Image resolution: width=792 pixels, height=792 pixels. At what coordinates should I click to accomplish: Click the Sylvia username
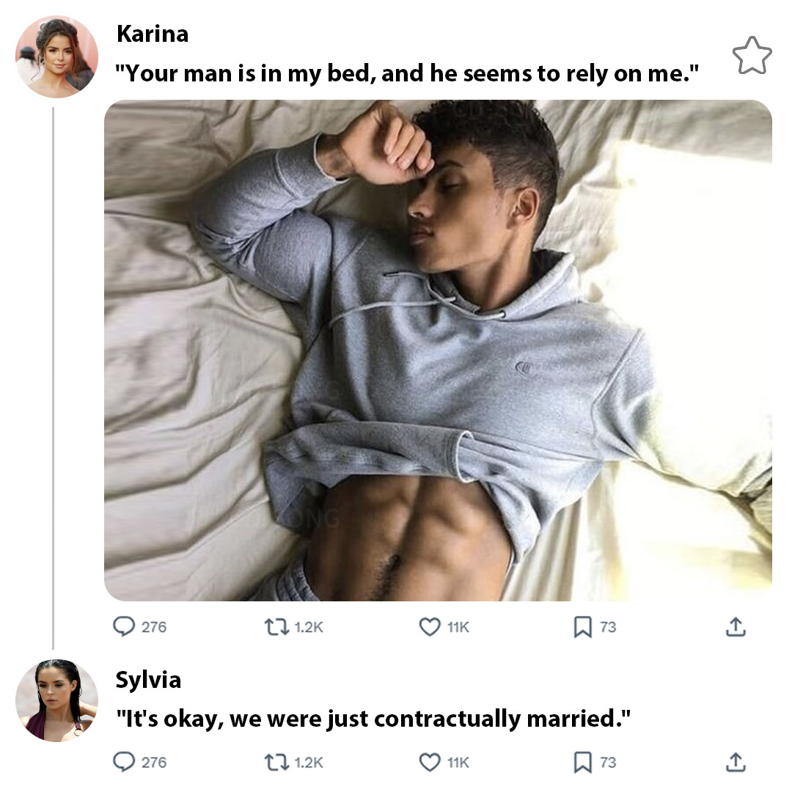click(148, 680)
